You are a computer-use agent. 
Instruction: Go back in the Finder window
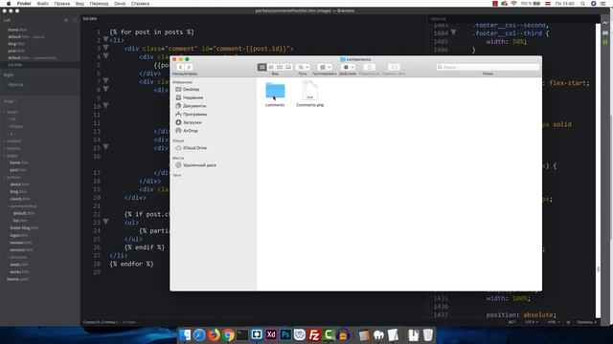(x=180, y=67)
